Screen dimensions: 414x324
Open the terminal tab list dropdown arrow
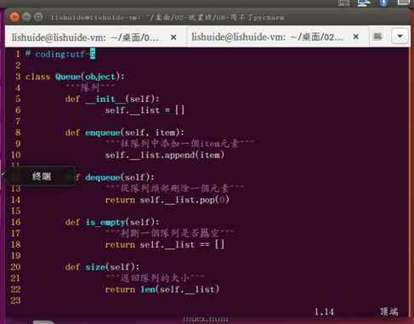tap(400, 37)
